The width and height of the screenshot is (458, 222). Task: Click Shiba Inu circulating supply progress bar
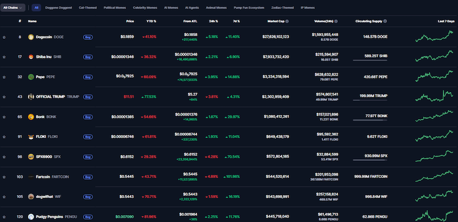tap(370, 60)
